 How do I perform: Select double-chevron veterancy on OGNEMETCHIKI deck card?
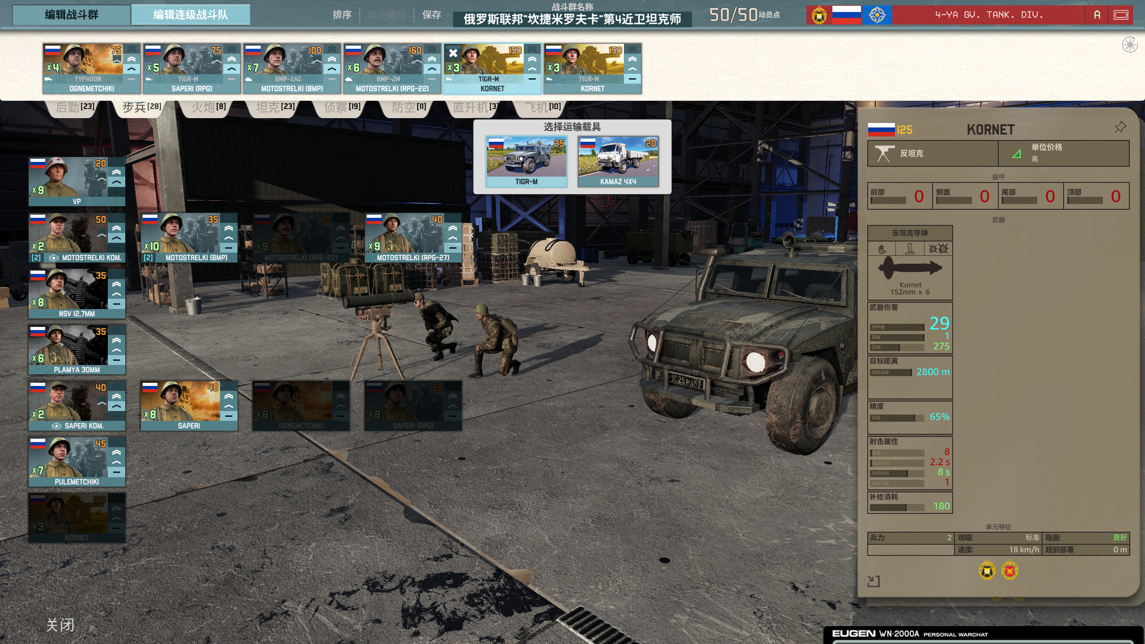tap(131, 59)
